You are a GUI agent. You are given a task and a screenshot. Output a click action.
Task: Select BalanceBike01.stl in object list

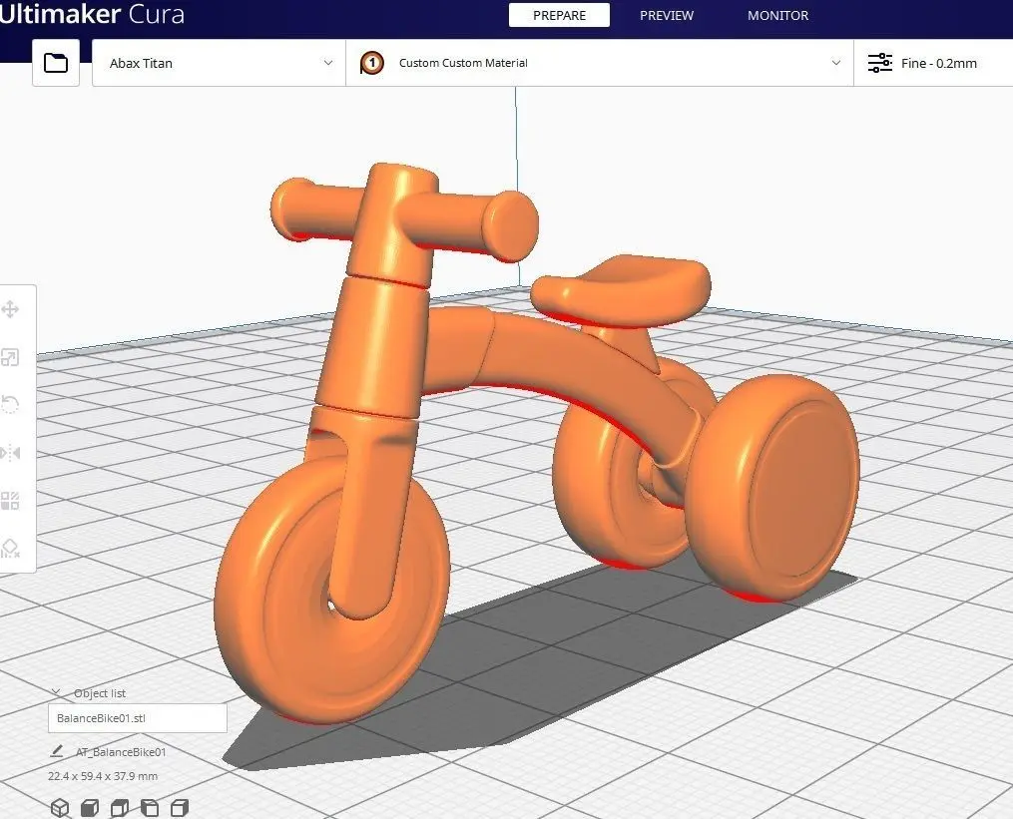tap(138, 718)
